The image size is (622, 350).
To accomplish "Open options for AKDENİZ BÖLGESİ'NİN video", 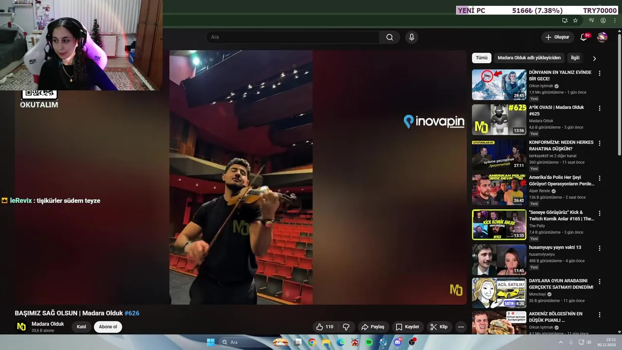I will (x=599, y=315).
